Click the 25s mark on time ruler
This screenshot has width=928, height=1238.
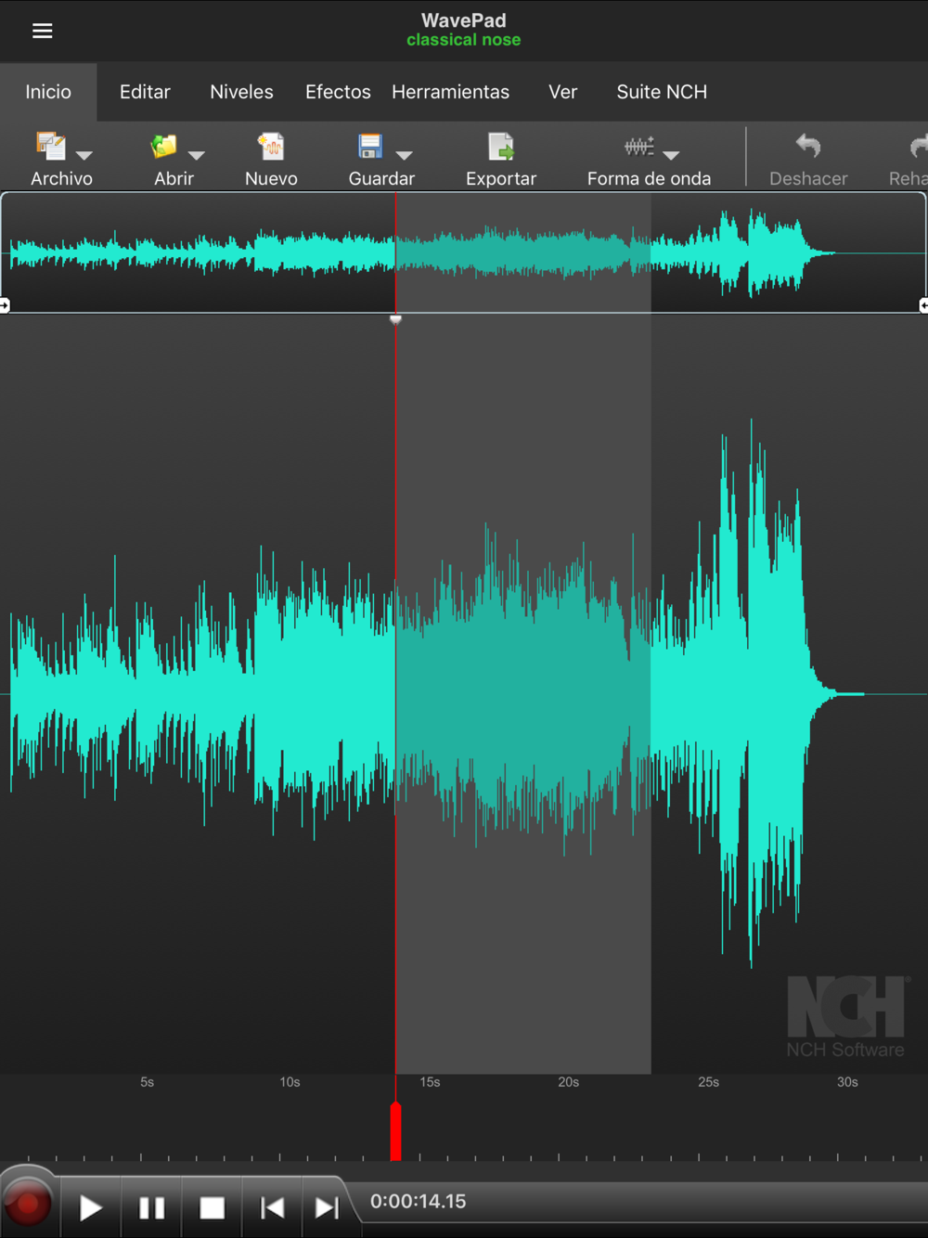pyautogui.click(x=708, y=1082)
